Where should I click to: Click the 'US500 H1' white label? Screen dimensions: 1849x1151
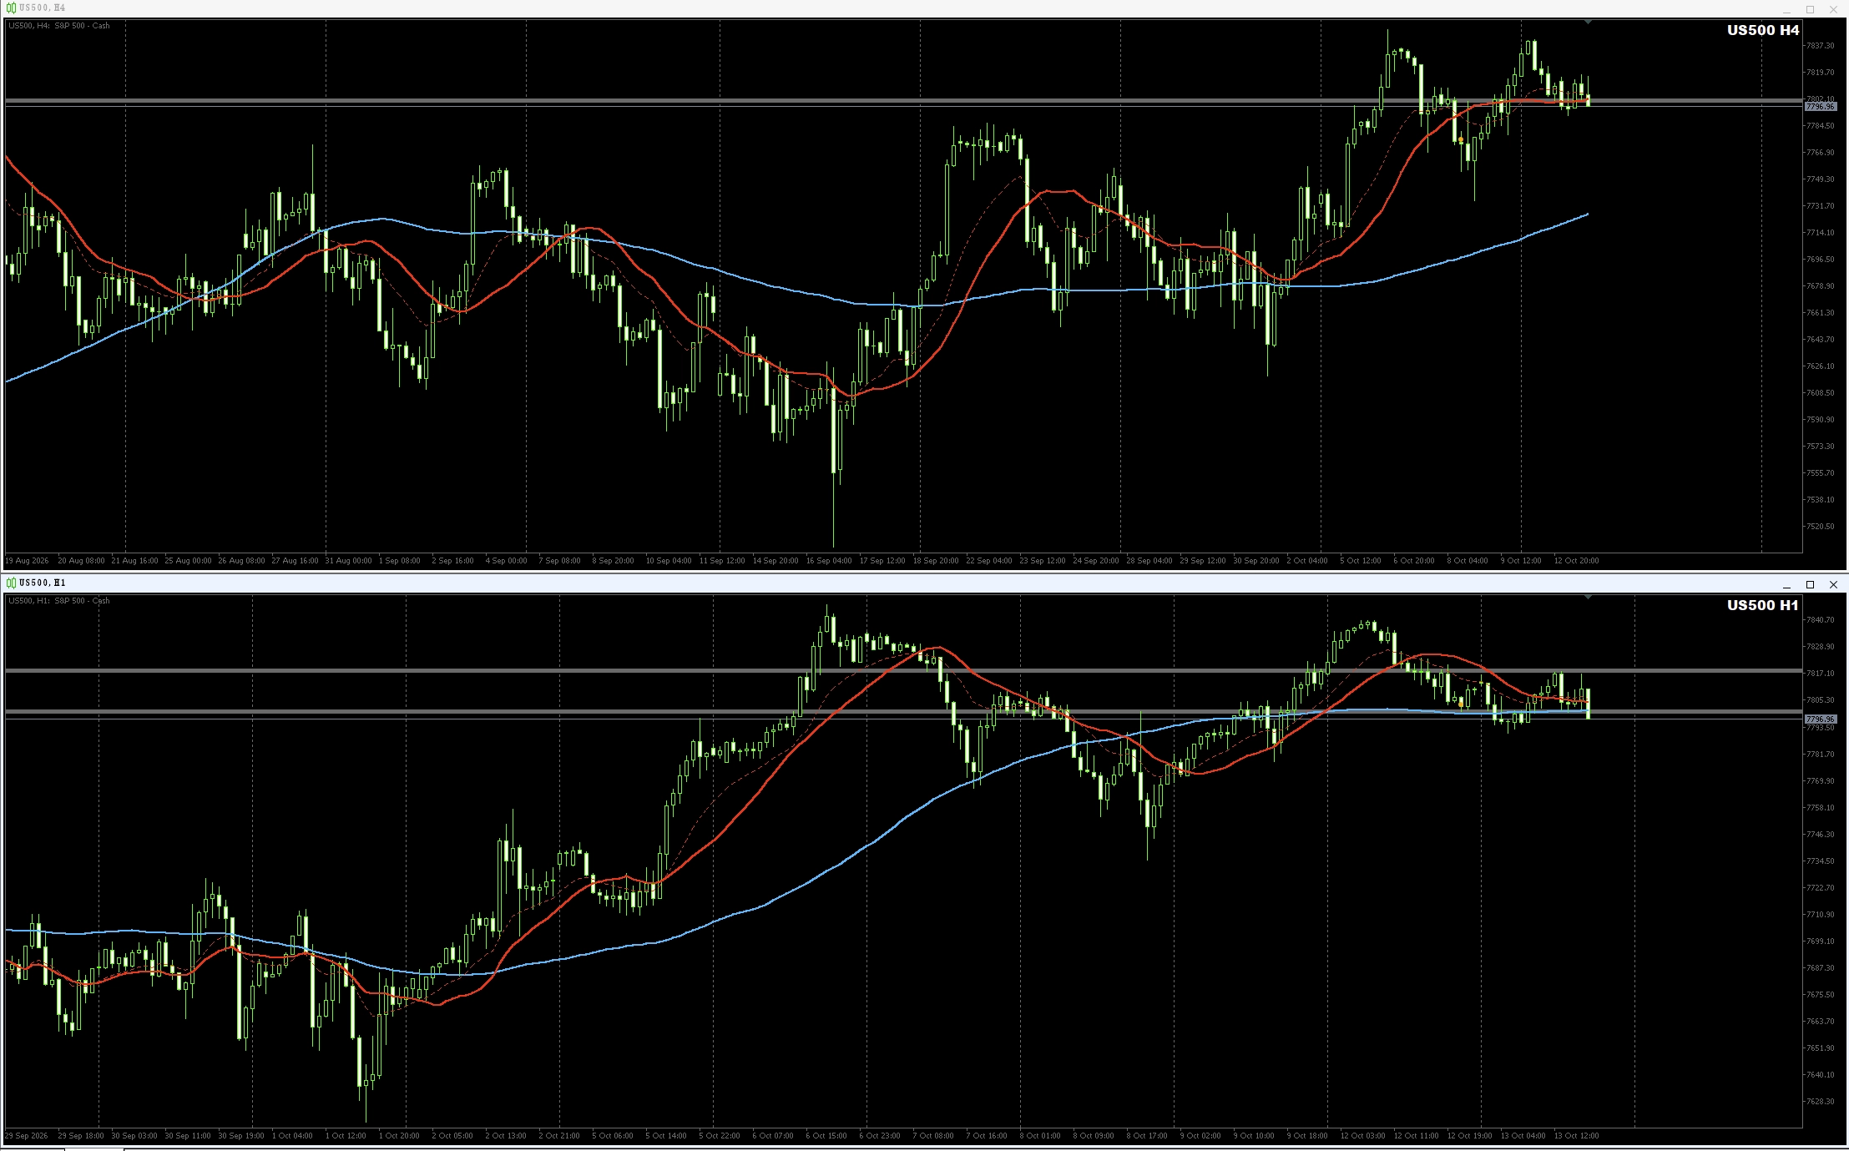tap(1763, 605)
